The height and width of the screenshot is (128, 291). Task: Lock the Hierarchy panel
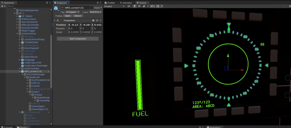[x=47, y=3]
